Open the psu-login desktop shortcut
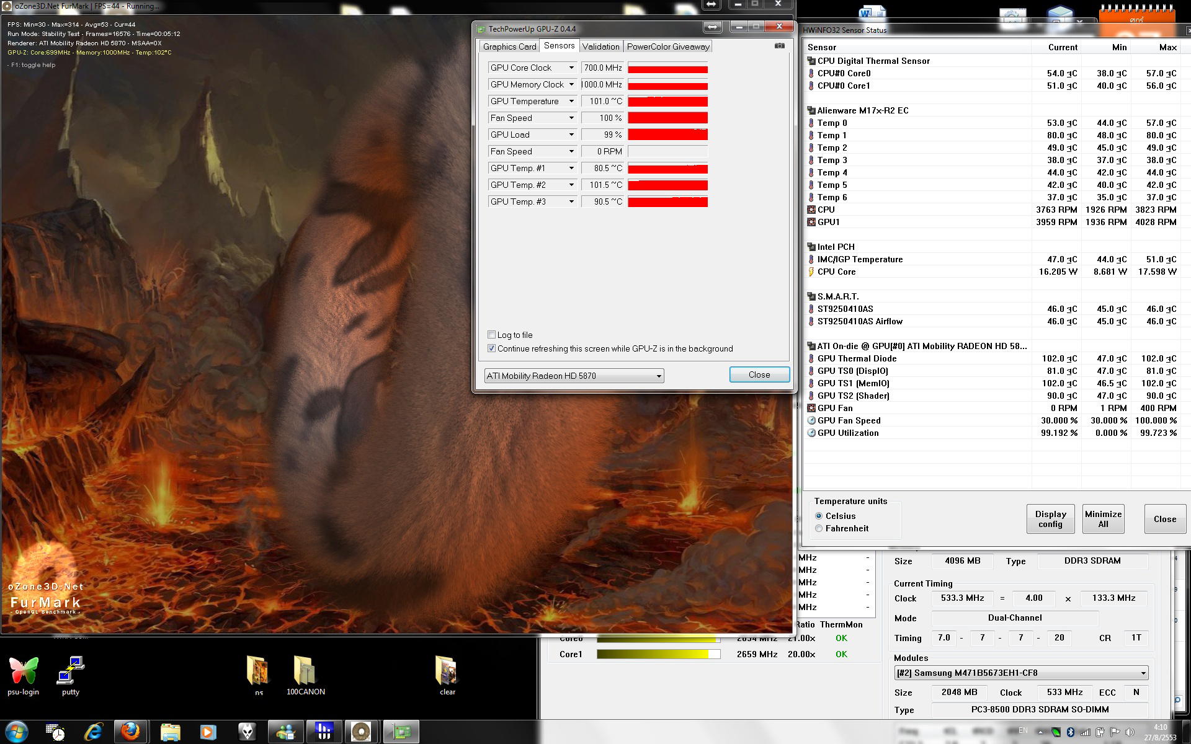 click(x=24, y=676)
